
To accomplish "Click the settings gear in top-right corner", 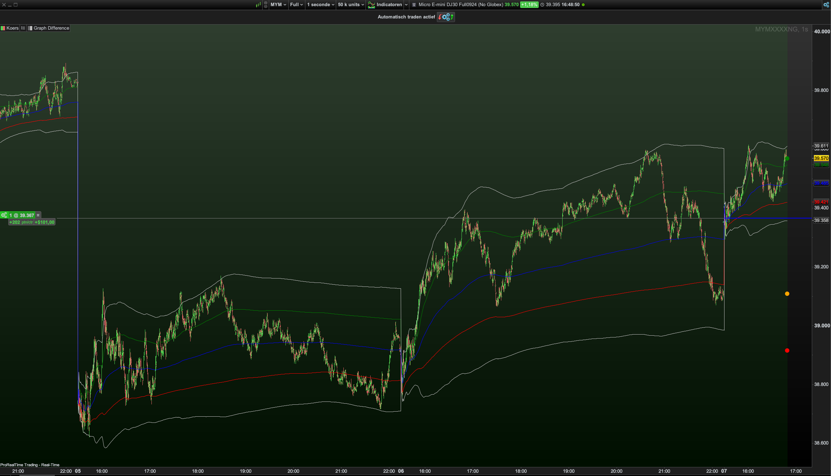I will coord(826,5).
